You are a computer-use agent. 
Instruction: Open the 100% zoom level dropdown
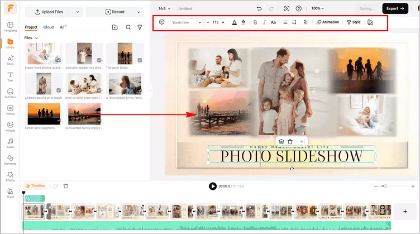click(317, 8)
